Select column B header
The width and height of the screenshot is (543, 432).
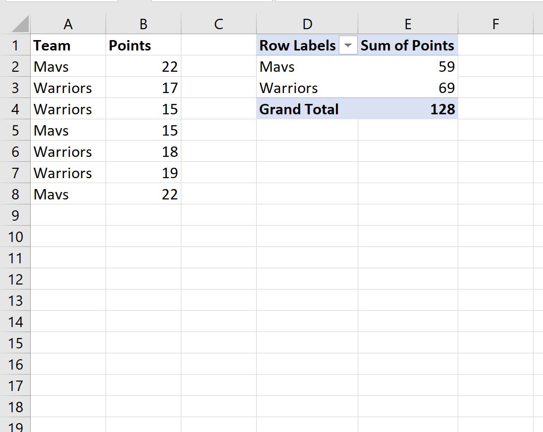pyautogui.click(x=143, y=24)
